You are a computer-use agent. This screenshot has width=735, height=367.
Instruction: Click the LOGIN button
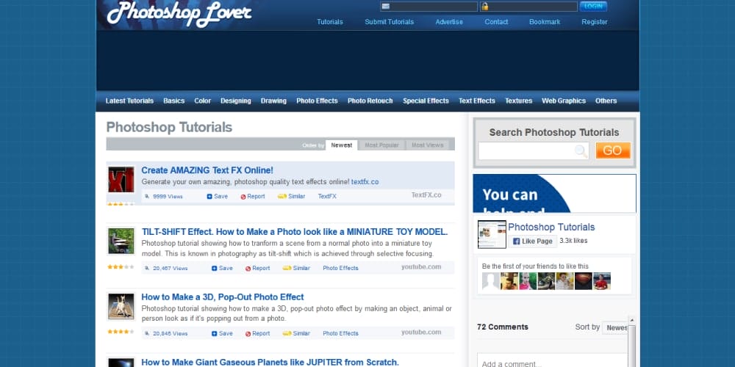click(593, 7)
